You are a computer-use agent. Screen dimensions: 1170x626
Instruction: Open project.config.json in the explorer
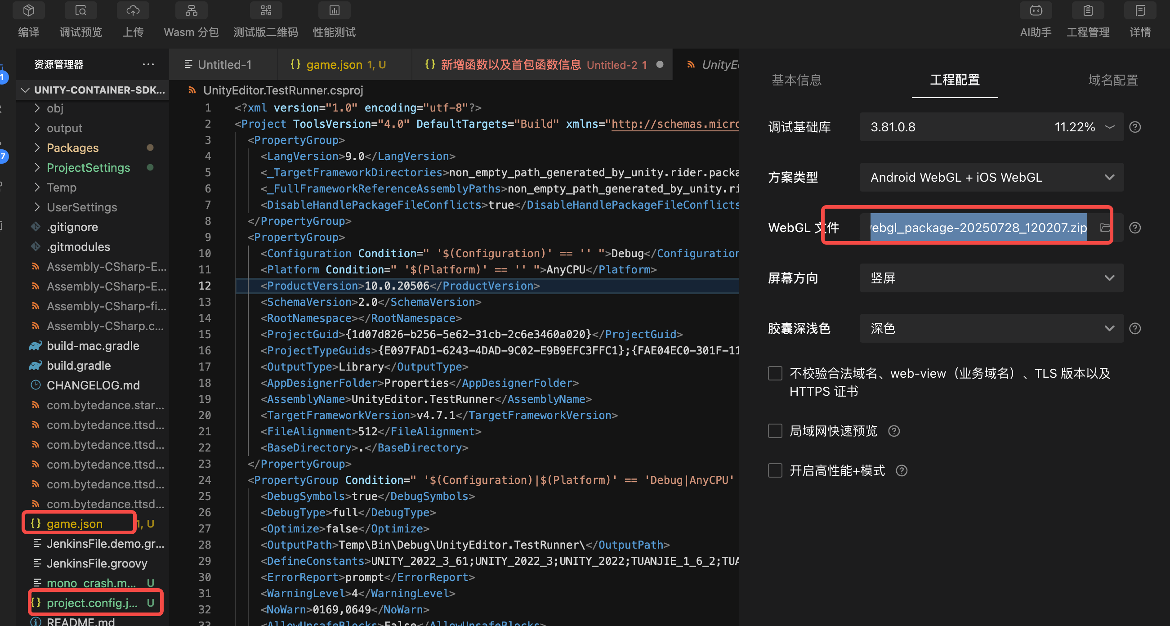[x=92, y=603]
